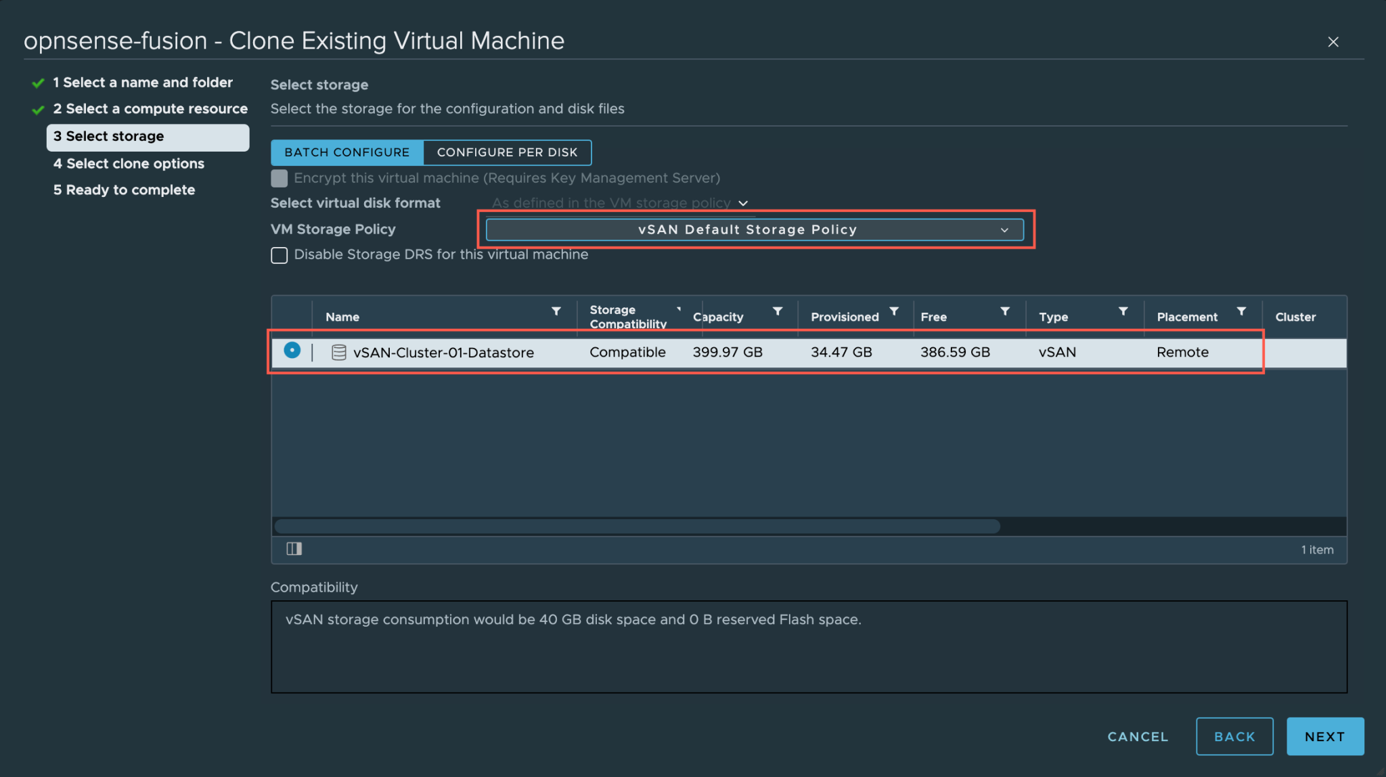The image size is (1386, 777).
Task: Click the 399.97 GB capacity value
Action: [x=728, y=352]
